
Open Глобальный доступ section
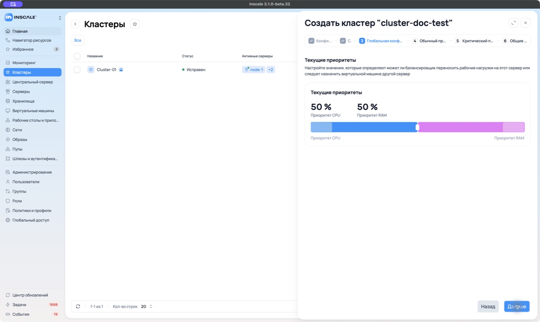tap(32, 220)
